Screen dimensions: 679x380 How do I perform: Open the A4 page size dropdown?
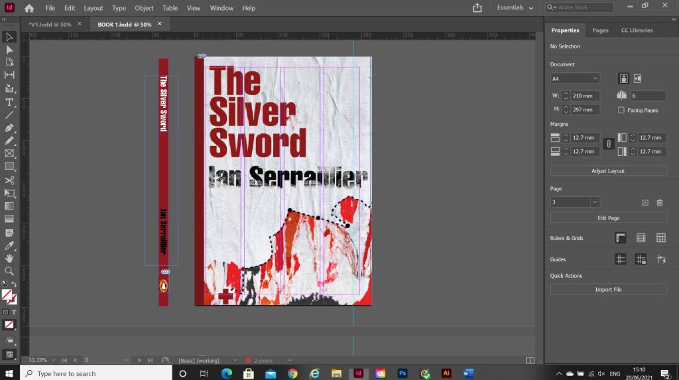pos(575,78)
